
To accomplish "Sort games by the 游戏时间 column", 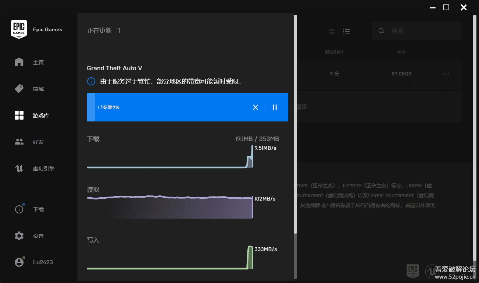I will click(x=335, y=52).
